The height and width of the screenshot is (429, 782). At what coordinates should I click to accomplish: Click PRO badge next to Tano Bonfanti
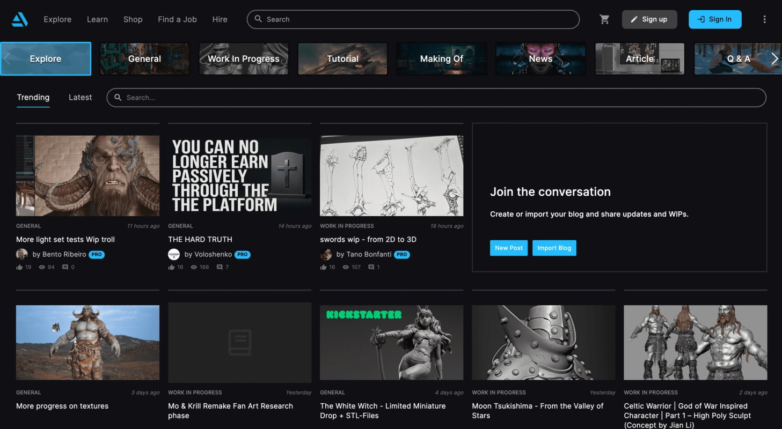coord(402,255)
